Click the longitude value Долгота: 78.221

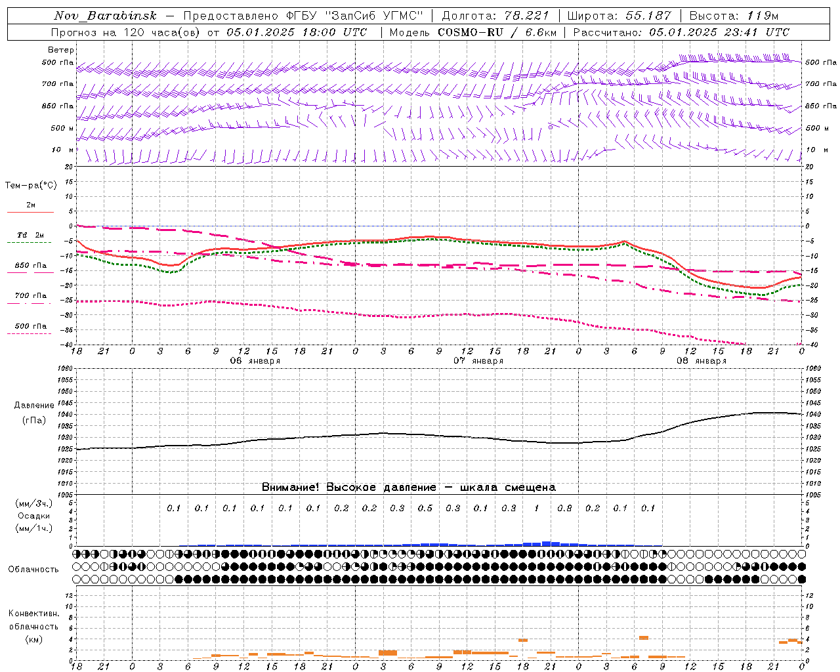495,16
